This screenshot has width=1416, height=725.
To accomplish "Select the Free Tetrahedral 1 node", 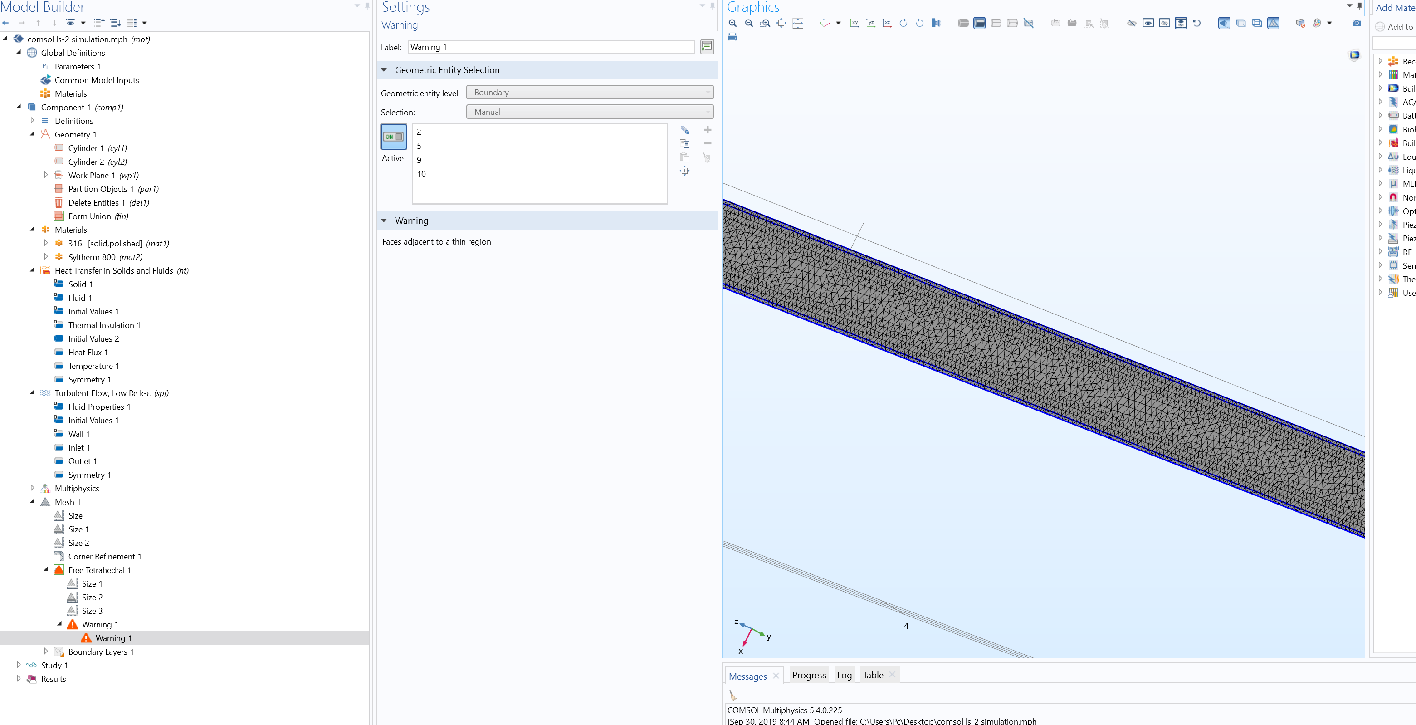I will (99, 570).
